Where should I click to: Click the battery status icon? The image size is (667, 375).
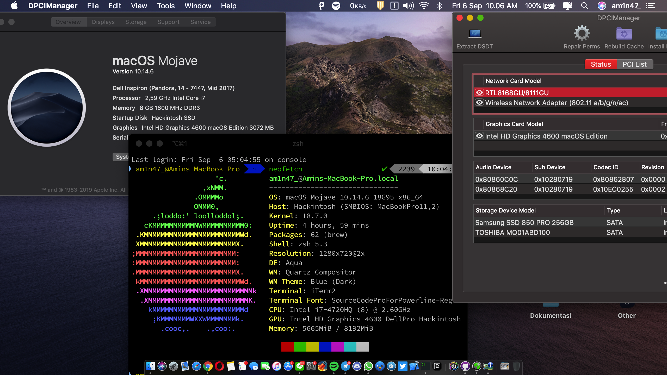549,6
